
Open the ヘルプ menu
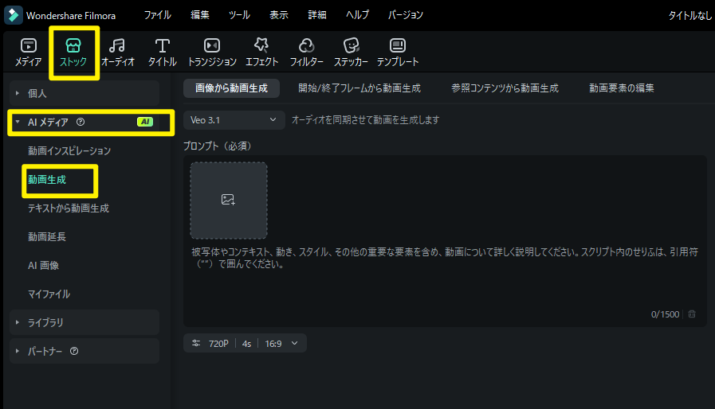[357, 15]
